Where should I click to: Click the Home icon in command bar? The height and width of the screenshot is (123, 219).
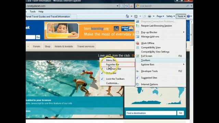pos(127,16)
